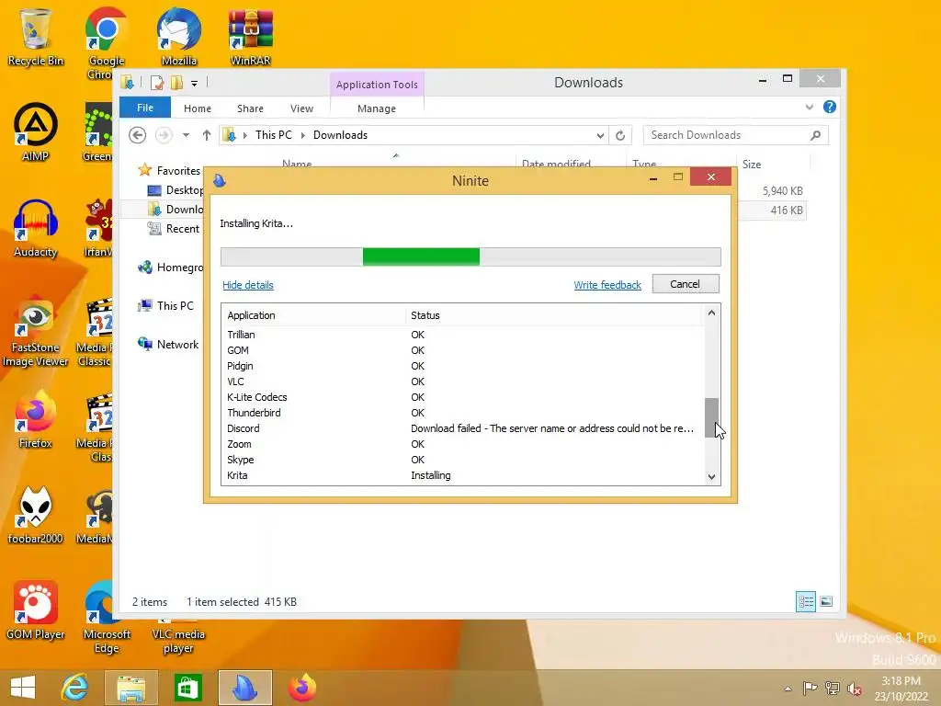Screen dimensions: 941x706
Task: Click the Status column header in Ninite
Action: (553, 316)
